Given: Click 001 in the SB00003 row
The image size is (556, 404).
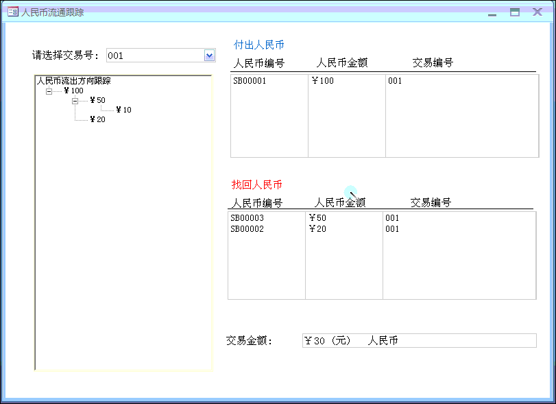Looking at the screenshot, I should pos(392,218).
